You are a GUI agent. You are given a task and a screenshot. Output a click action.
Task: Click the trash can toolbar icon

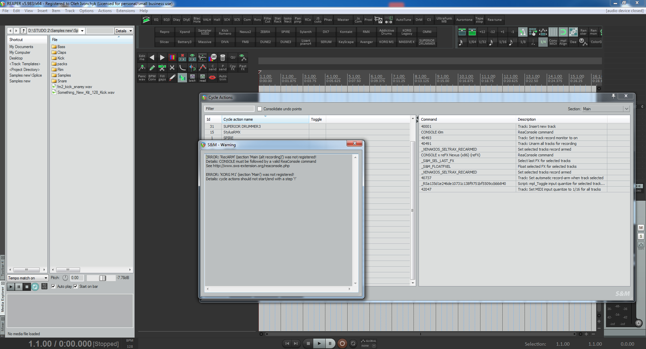[223, 57]
